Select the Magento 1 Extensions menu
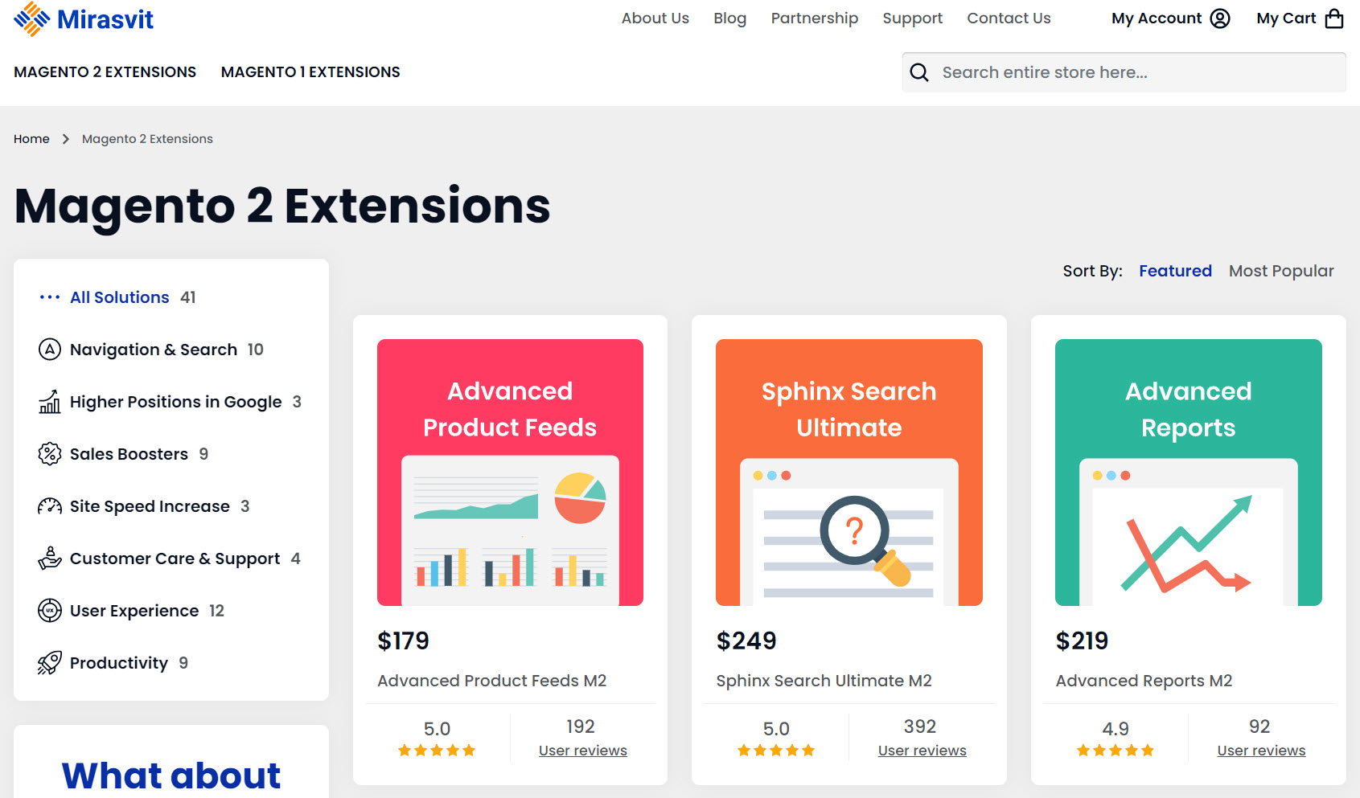The height and width of the screenshot is (798, 1360). (310, 72)
